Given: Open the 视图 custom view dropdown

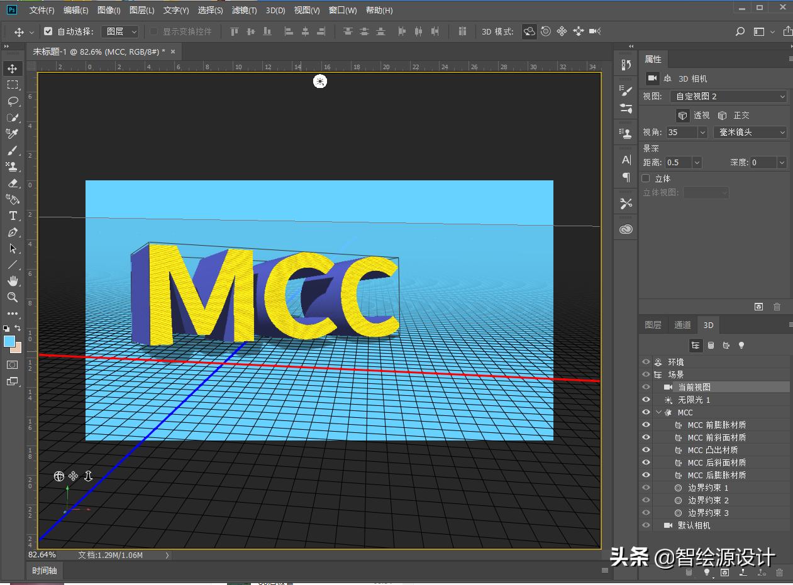Looking at the screenshot, I should tap(728, 96).
